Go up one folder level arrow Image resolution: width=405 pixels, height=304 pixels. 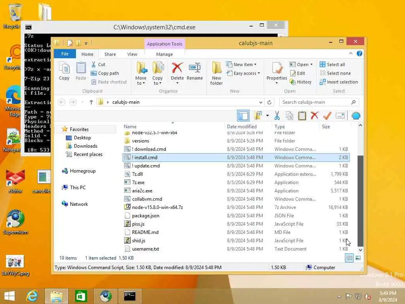(x=91, y=102)
